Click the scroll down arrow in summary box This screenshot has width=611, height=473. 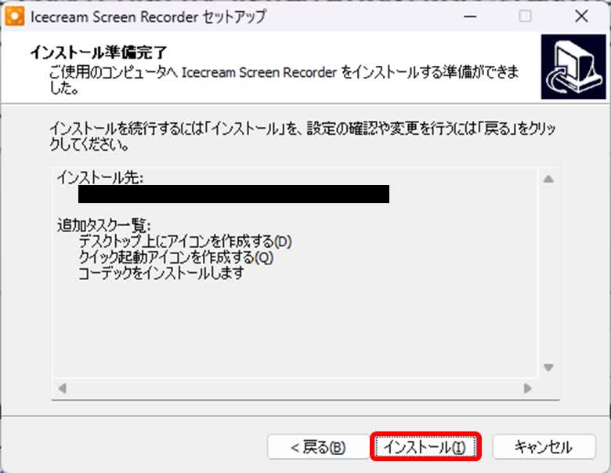coord(548,367)
